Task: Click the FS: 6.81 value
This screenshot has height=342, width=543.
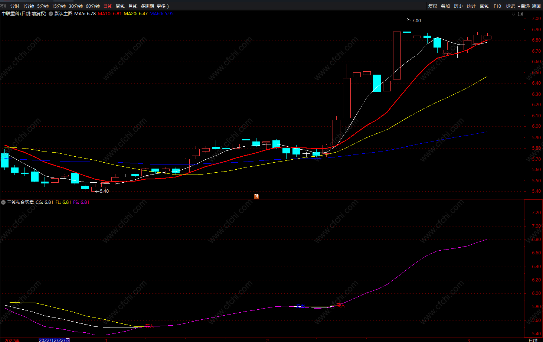Action: tap(81, 202)
